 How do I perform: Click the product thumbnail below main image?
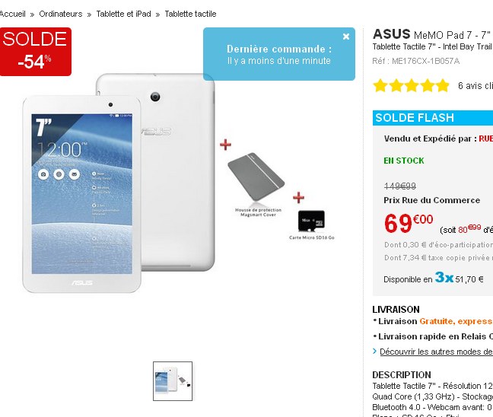(x=173, y=381)
